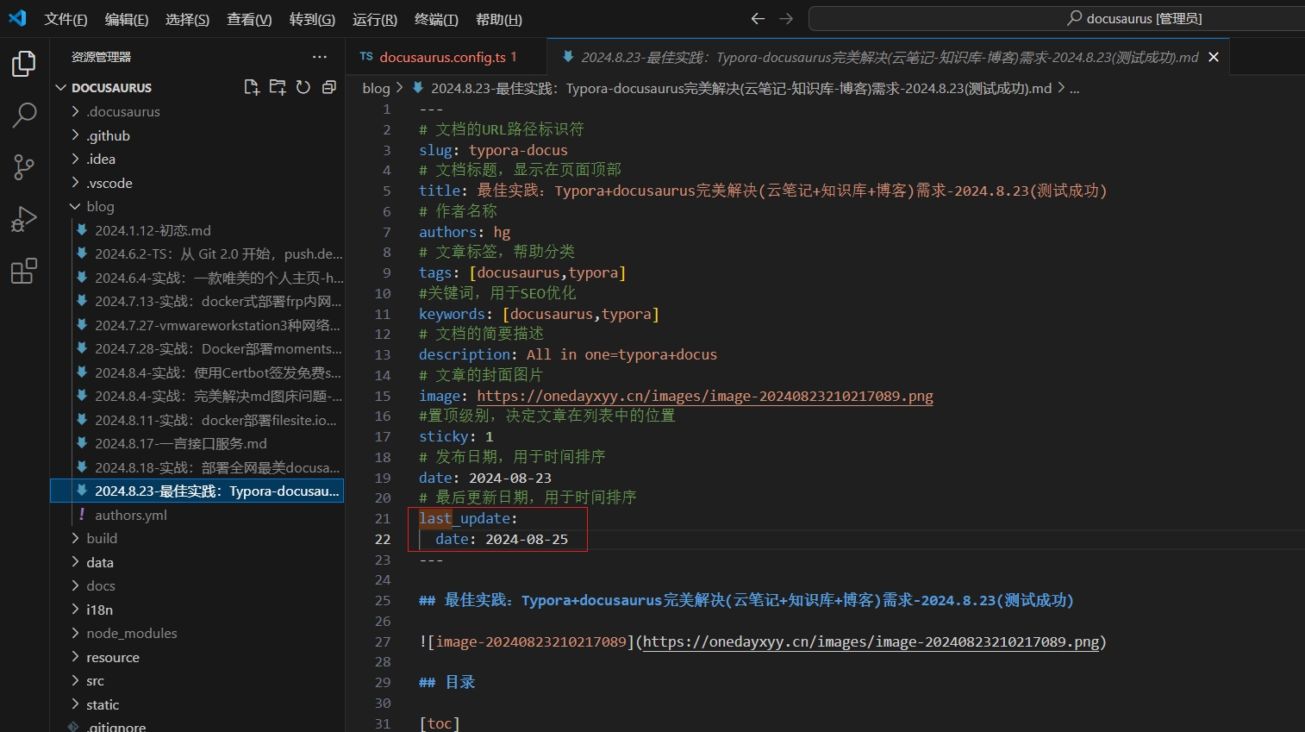Switch to docusaurus.config.ts tab

tap(446, 57)
